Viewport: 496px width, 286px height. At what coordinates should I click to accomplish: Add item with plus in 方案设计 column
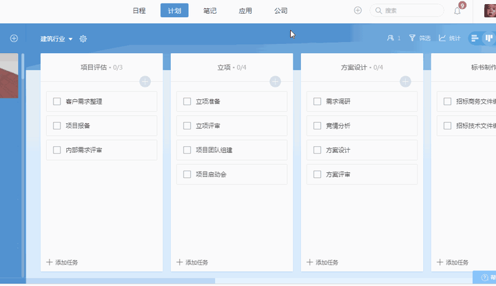(x=405, y=81)
